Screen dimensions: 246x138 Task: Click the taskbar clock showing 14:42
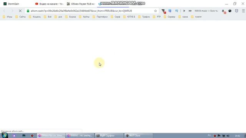(x=238, y=136)
